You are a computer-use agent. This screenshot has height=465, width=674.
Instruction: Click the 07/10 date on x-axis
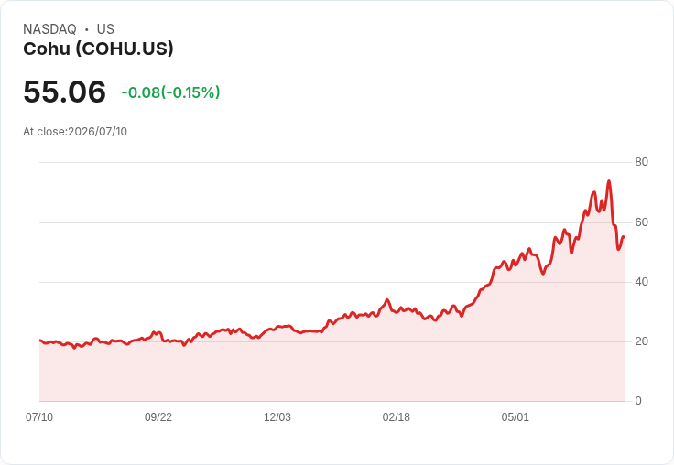(x=39, y=417)
